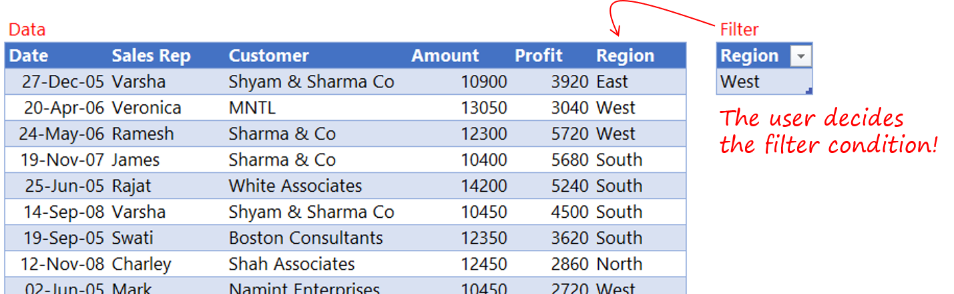Screen dimensions: 954x294
Task: Select the East region cell
Action: coord(639,82)
